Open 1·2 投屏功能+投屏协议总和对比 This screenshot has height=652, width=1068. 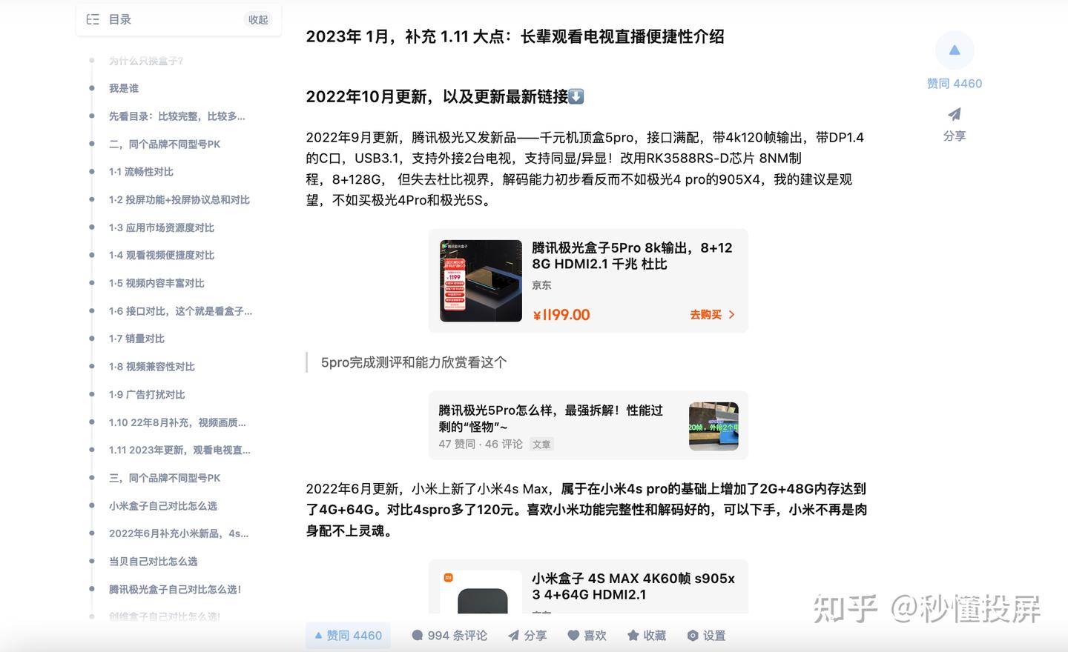179,200
